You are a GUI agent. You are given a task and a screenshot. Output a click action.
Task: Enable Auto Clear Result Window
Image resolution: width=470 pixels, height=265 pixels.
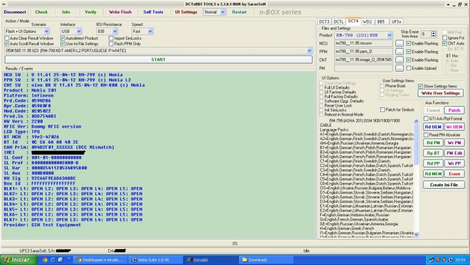click(7, 38)
